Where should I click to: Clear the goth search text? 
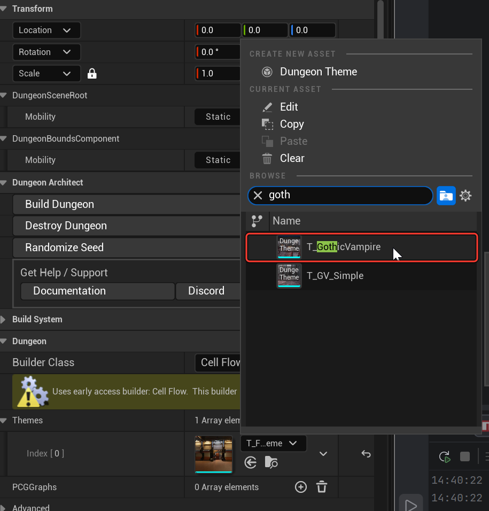(x=258, y=196)
